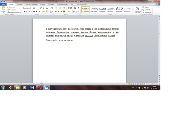
Task: Click the shrink font icon
Action: [x=43, y=8]
